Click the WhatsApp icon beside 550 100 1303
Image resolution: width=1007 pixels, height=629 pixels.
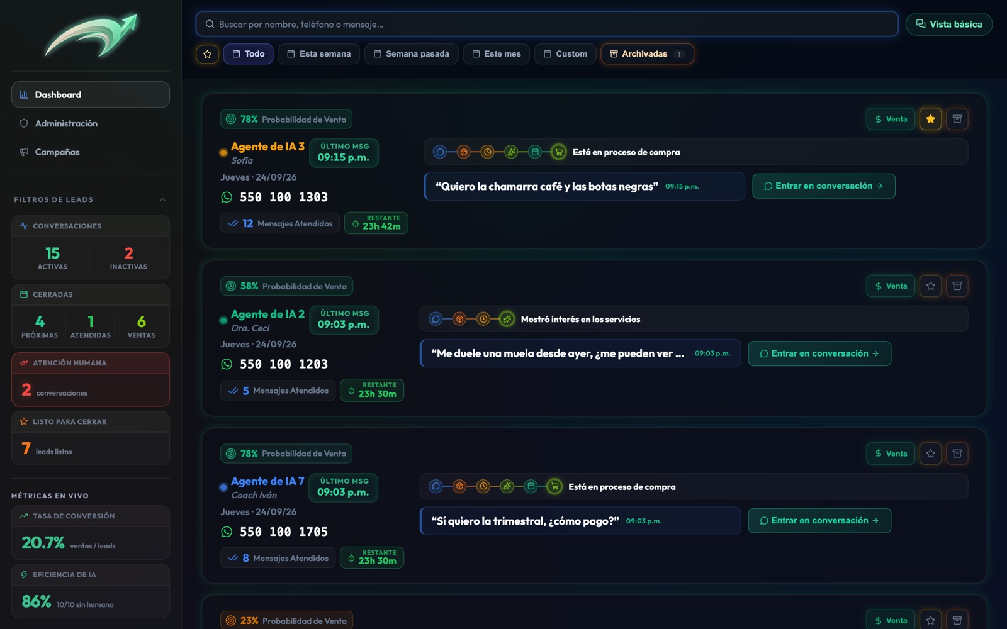[x=227, y=198]
